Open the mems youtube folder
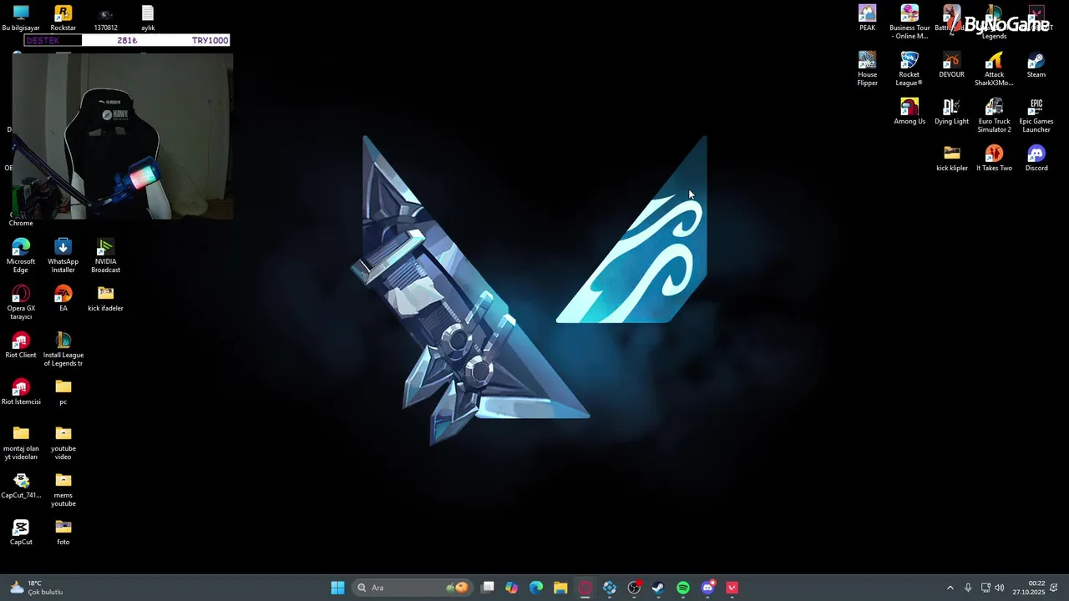This screenshot has width=1069, height=601. [63, 489]
